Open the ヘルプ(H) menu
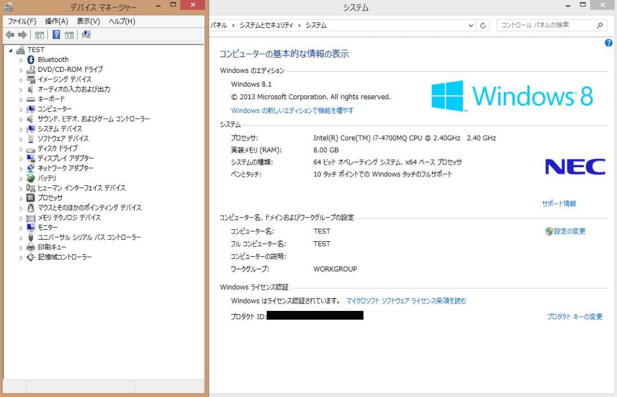 click(122, 21)
